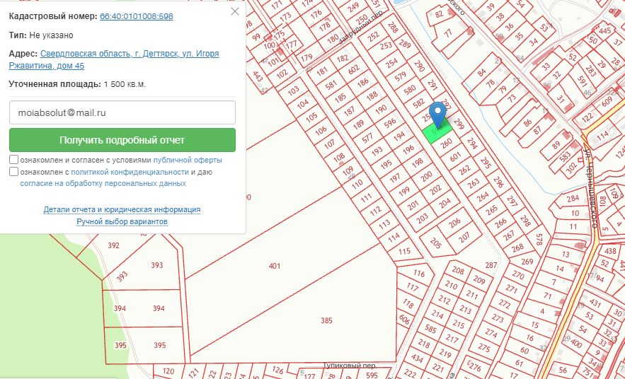Open Детали отчета и юридическая информация
The width and height of the screenshot is (625, 379).
pyautogui.click(x=122, y=209)
